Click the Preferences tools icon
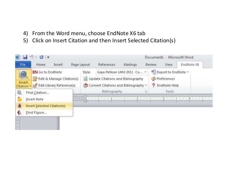 click(154, 79)
